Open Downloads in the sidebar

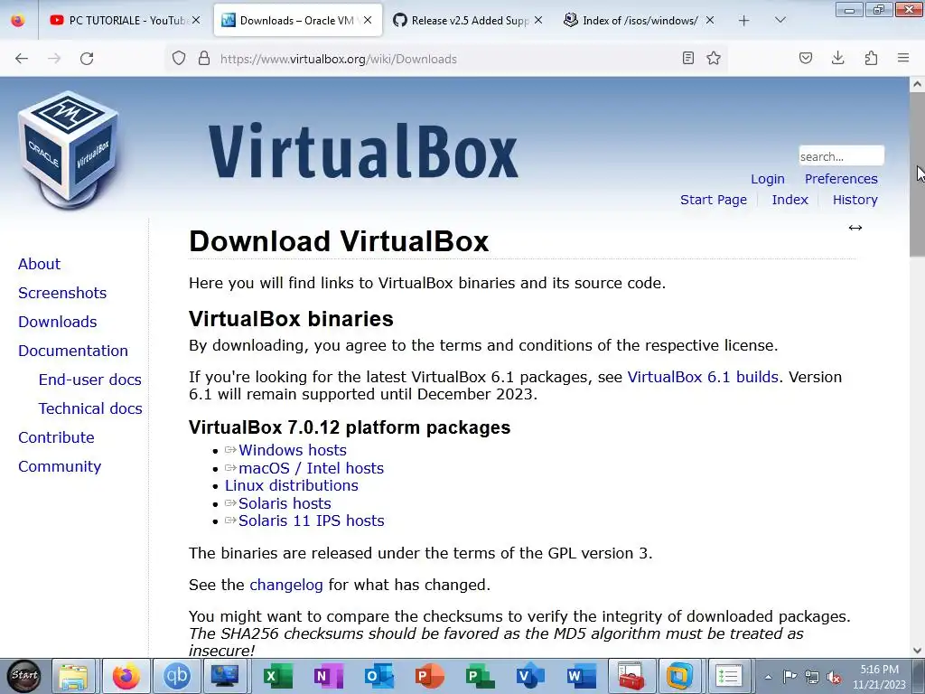point(57,322)
